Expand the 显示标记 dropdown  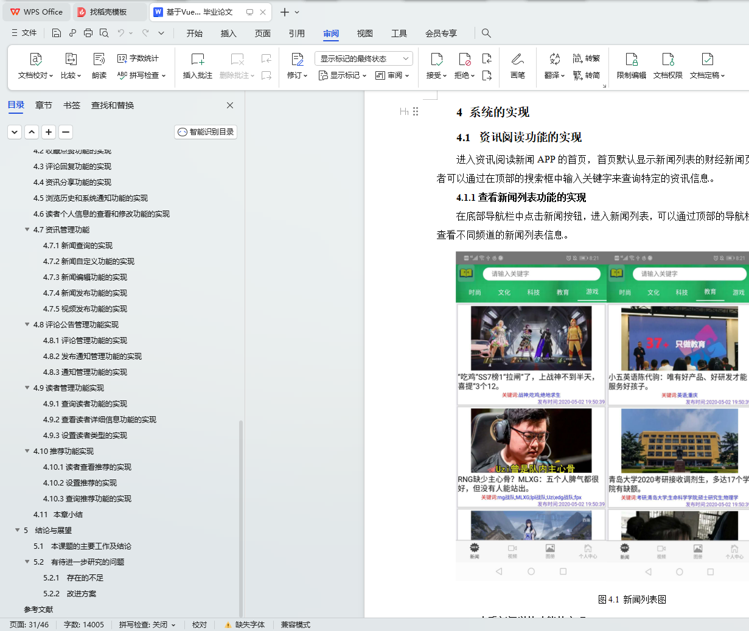click(x=343, y=75)
